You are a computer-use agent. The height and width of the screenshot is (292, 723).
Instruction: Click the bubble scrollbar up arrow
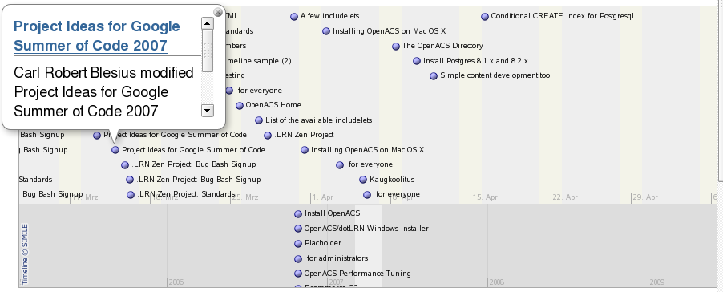(208, 23)
